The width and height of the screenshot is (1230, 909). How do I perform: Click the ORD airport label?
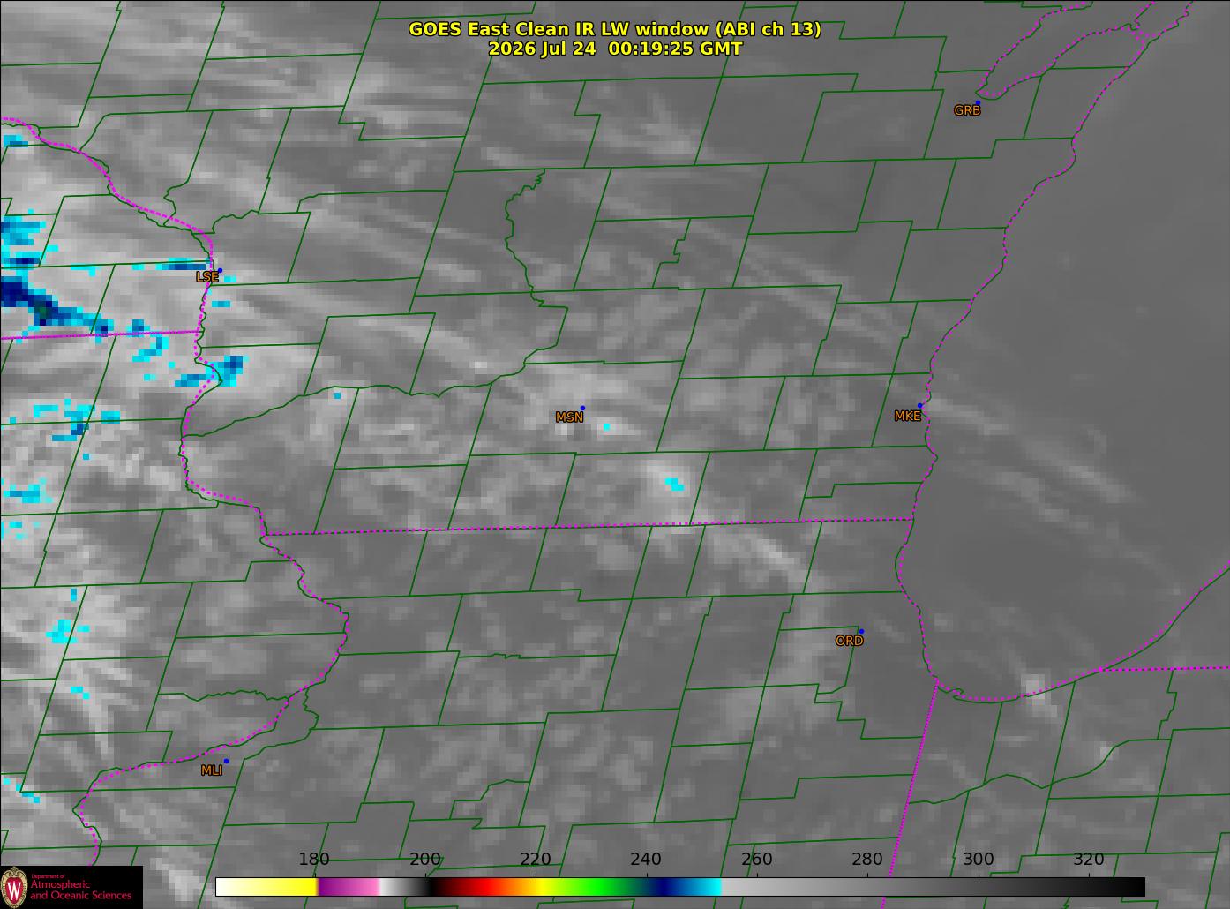click(x=849, y=642)
